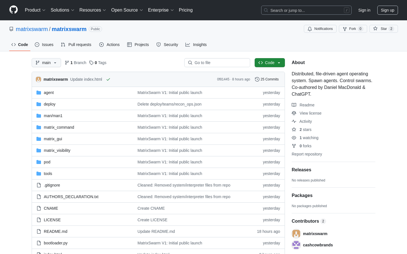Expand the Resources menu
This screenshot has width=407, height=254.
(x=93, y=10)
